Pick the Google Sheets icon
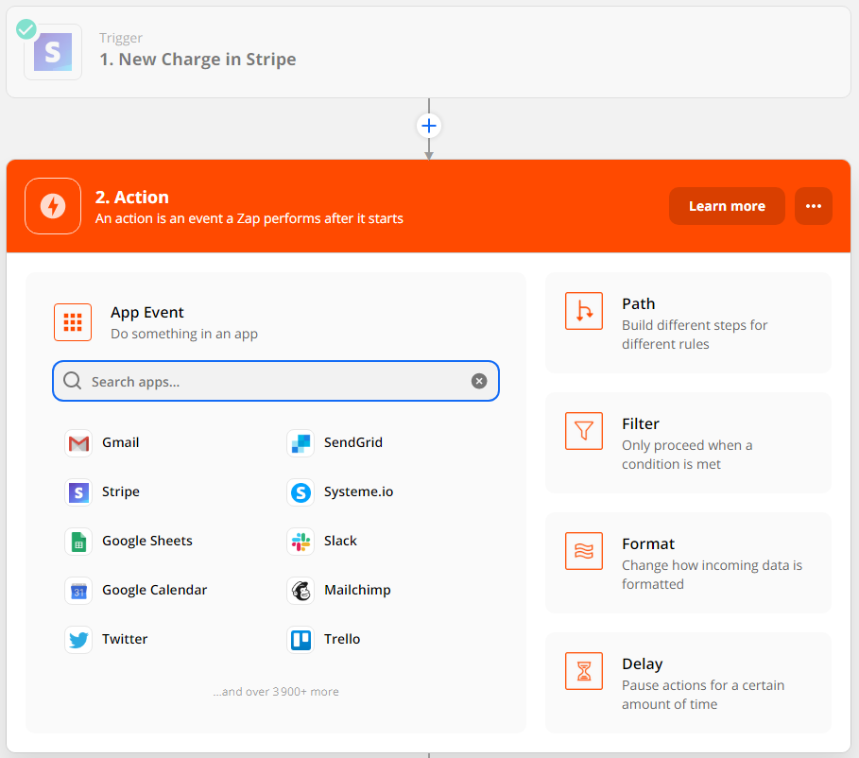859x758 pixels. tap(79, 542)
